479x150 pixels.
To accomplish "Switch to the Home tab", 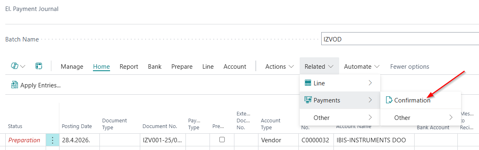I will (x=102, y=67).
